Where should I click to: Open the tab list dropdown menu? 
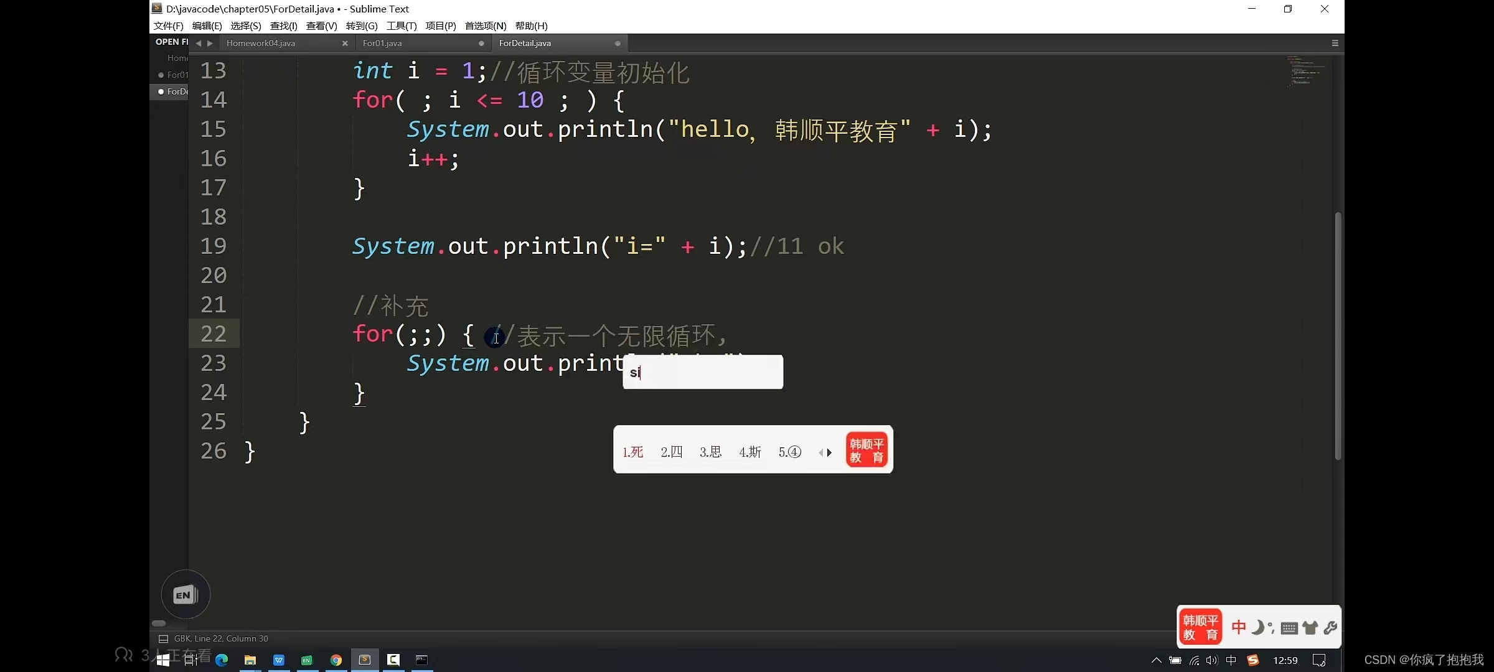point(1335,43)
